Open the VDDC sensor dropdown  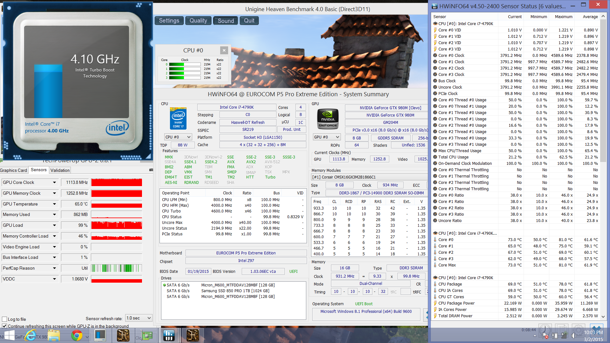54,279
